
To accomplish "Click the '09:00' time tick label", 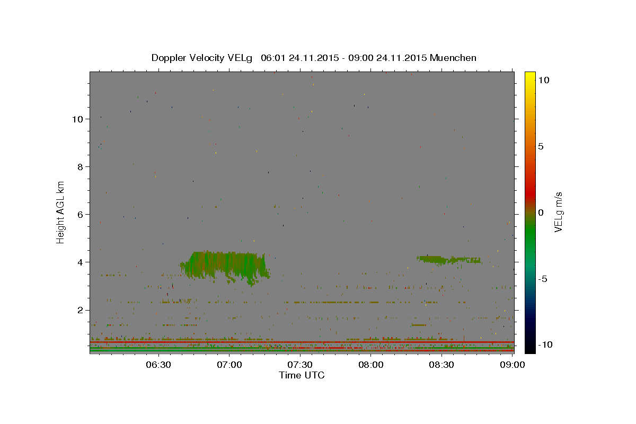I will pos(513,365).
